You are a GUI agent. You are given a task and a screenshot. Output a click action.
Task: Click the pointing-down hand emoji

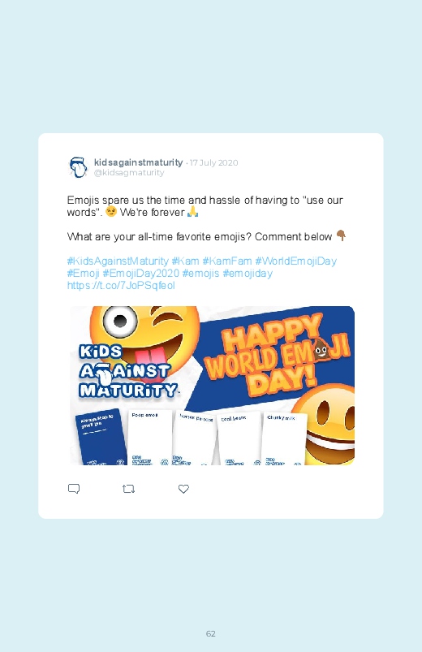pos(341,235)
